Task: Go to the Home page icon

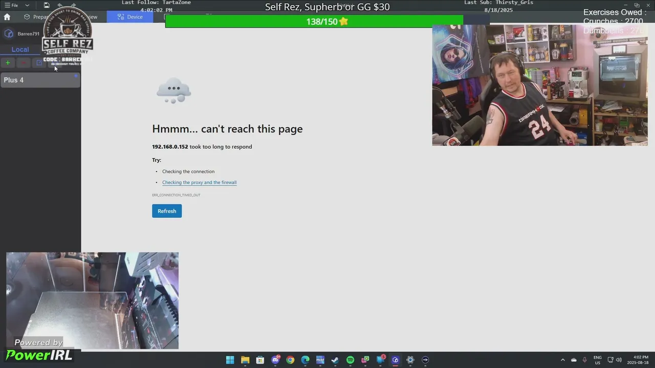Action: point(7,17)
